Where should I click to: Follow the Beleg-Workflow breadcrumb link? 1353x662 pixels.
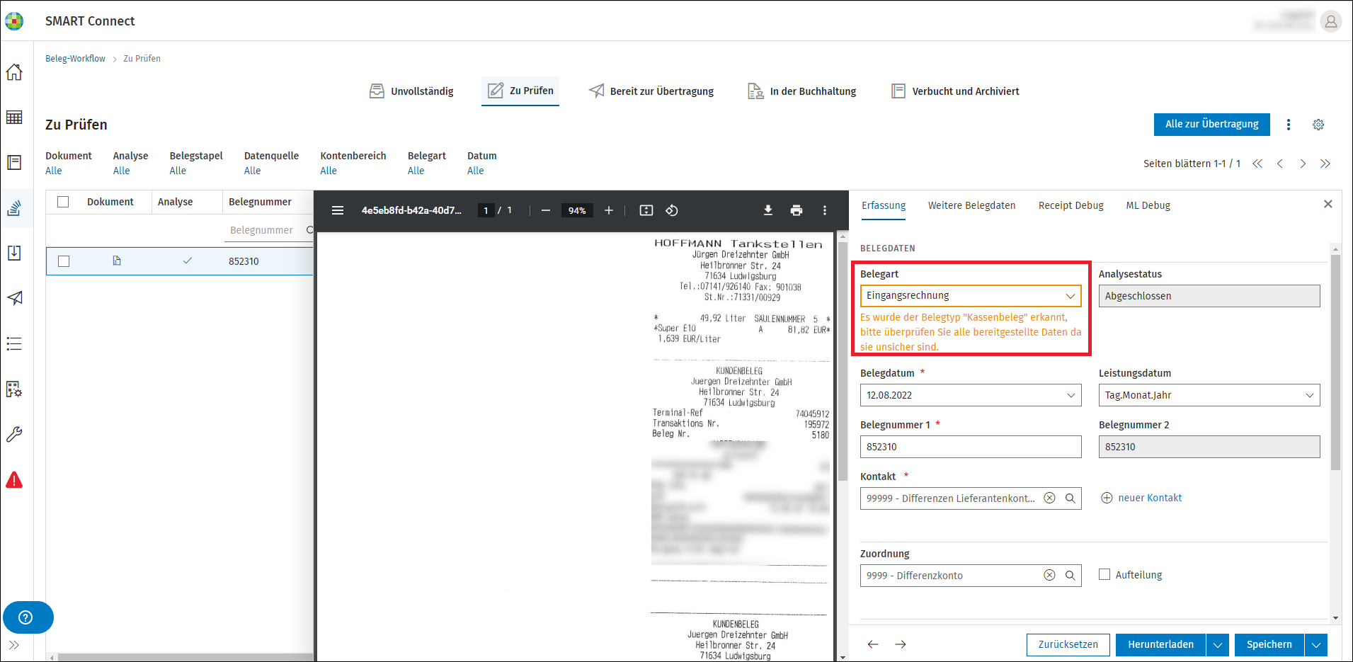pos(75,59)
